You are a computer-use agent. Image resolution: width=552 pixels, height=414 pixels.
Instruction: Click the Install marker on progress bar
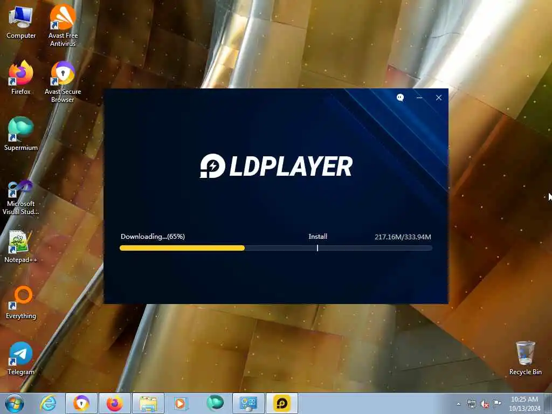pos(317,248)
